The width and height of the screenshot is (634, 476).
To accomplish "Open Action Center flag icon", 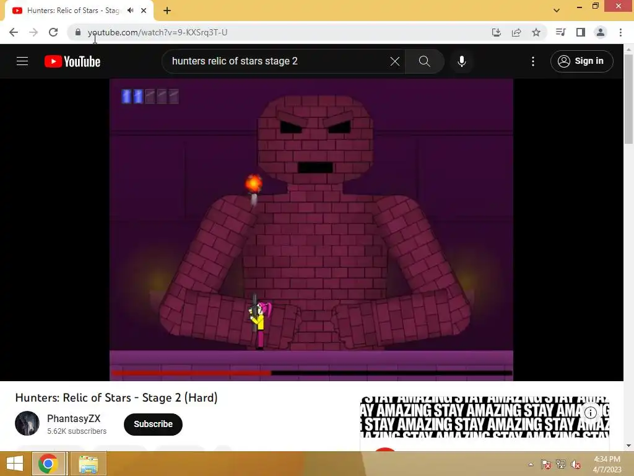I will pyautogui.click(x=546, y=464).
